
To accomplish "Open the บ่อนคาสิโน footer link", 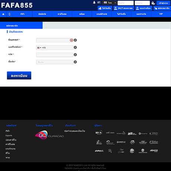I will [11, 140].
